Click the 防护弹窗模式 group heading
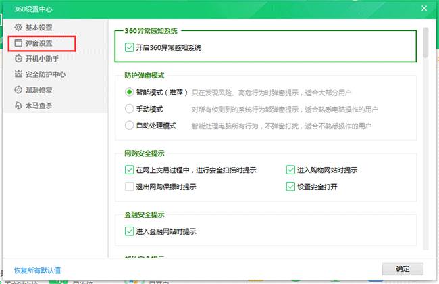The image size is (439, 284). click(x=145, y=76)
